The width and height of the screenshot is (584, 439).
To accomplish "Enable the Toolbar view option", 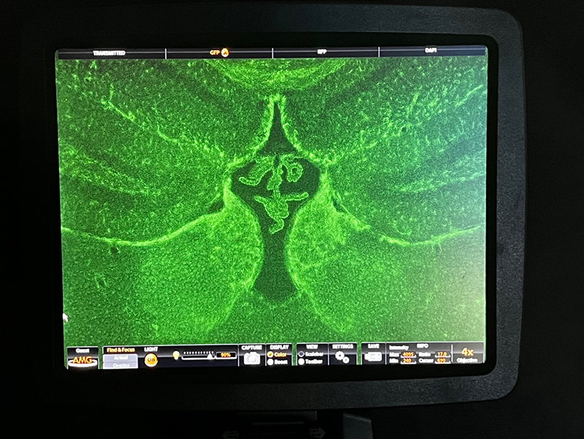I will tap(301, 362).
